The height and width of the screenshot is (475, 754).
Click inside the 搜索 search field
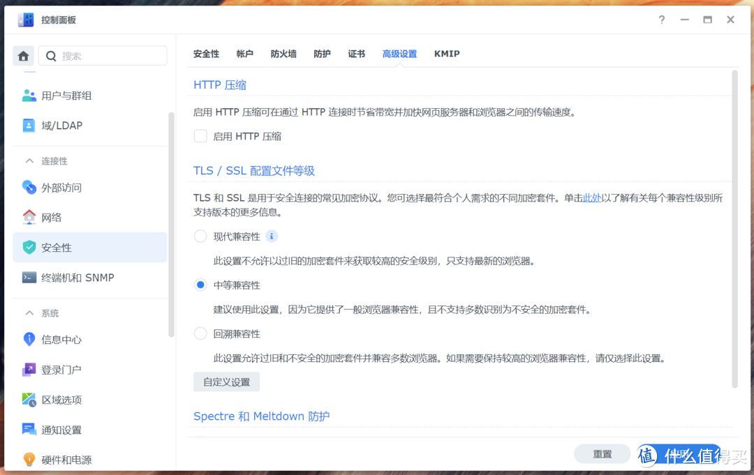tap(105, 55)
